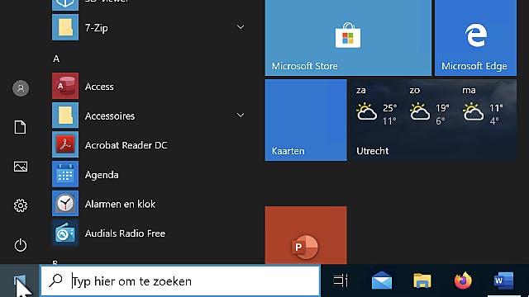Screen dimensions: 529x297
Task: Open the Settings gear icon
Action: [x=21, y=205]
